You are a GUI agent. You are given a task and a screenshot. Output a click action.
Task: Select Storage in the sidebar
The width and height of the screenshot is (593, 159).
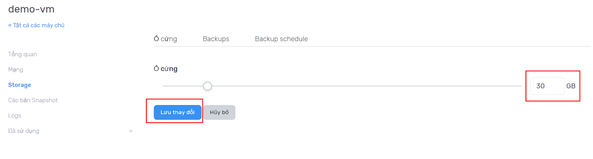(x=20, y=85)
